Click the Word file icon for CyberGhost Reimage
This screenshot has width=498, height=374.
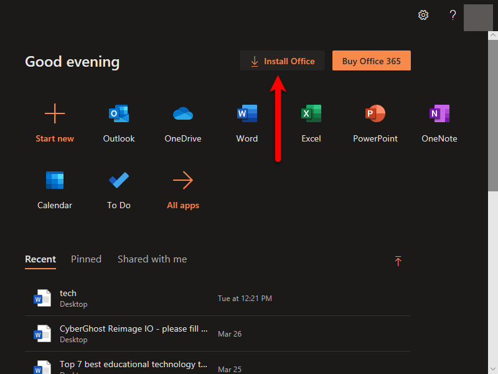(x=42, y=333)
